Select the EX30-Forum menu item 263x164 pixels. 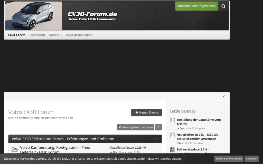pos(17,35)
